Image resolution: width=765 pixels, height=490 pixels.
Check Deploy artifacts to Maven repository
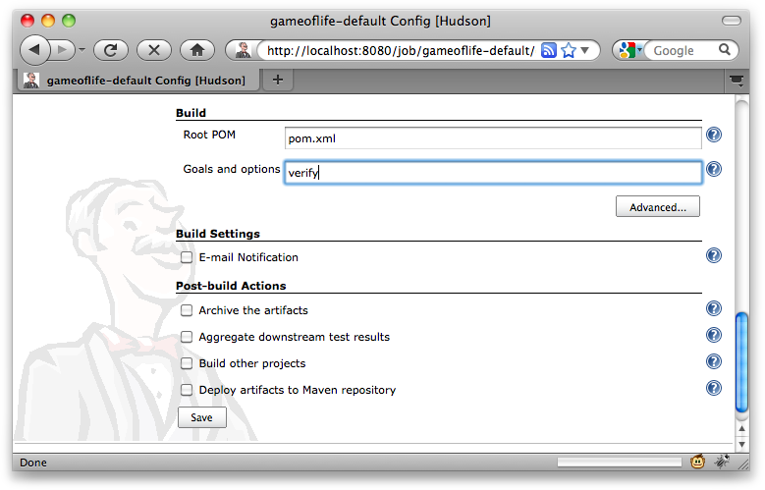(x=187, y=390)
